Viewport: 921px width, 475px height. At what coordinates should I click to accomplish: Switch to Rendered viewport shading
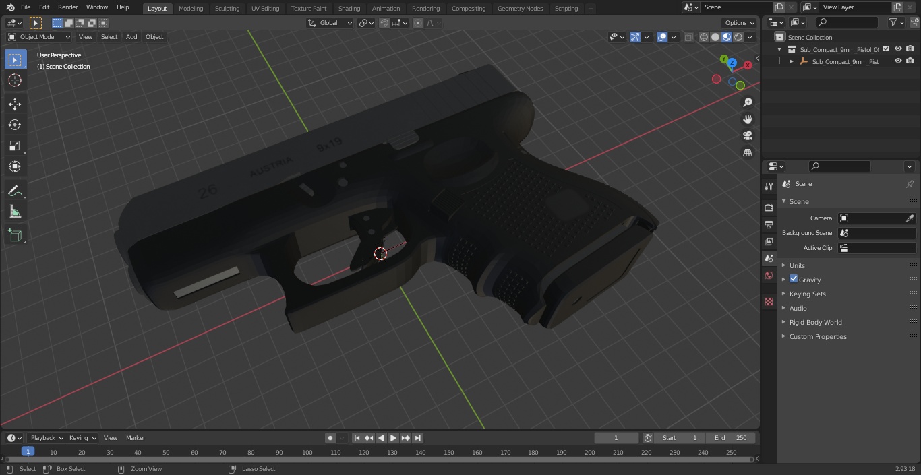pos(738,37)
